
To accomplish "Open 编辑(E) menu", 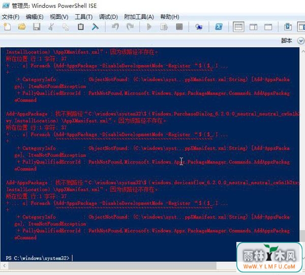I will tap(35, 17).
